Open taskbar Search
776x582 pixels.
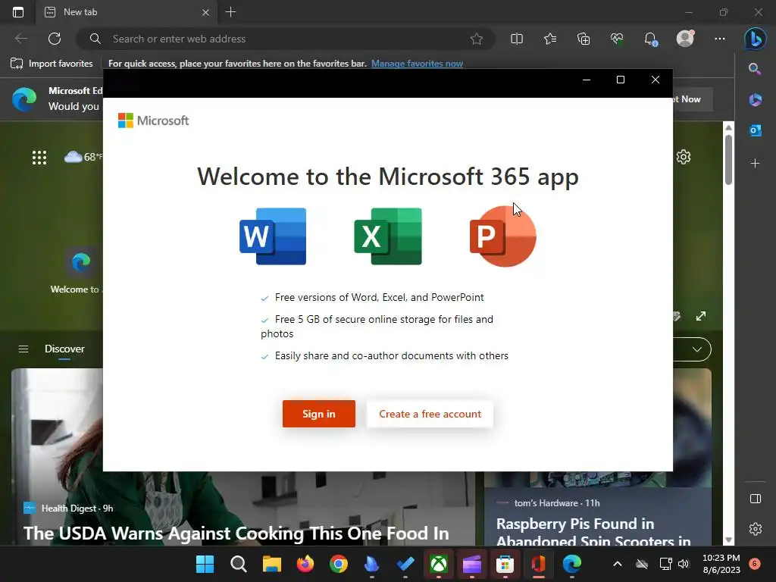pos(239,564)
